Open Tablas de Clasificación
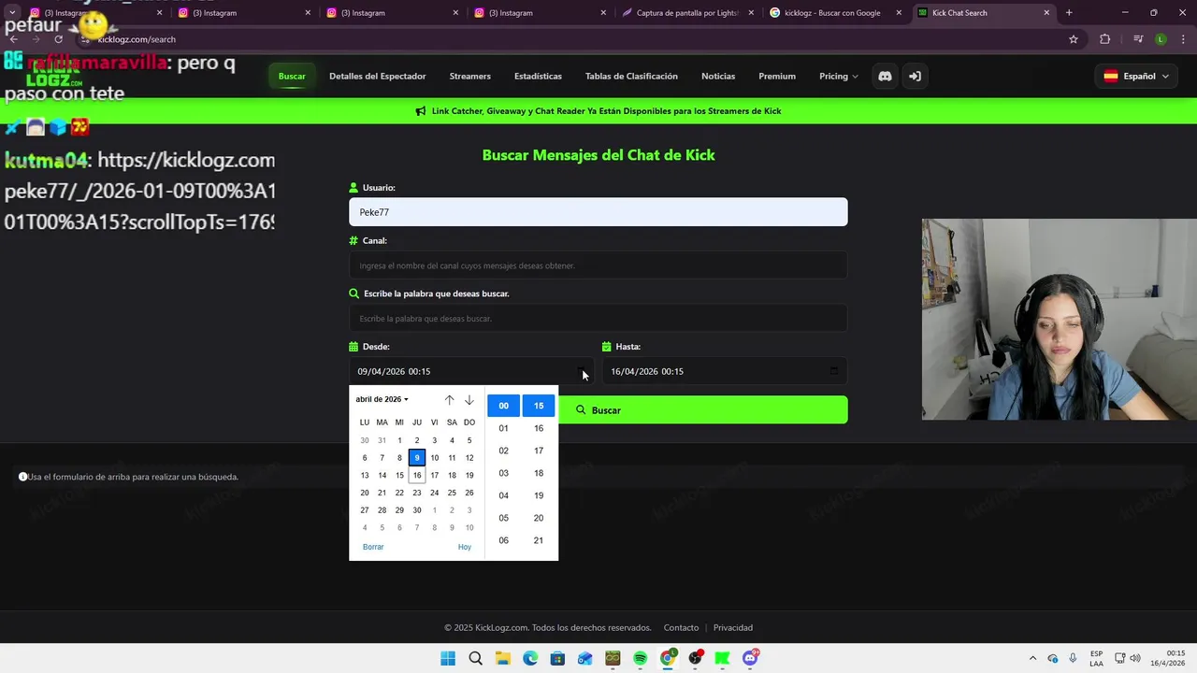Image resolution: width=1197 pixels, height=673 pixels. (x=631, y=76)
